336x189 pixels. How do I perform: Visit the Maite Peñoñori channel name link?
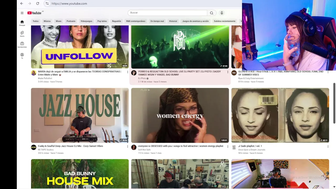45,78
